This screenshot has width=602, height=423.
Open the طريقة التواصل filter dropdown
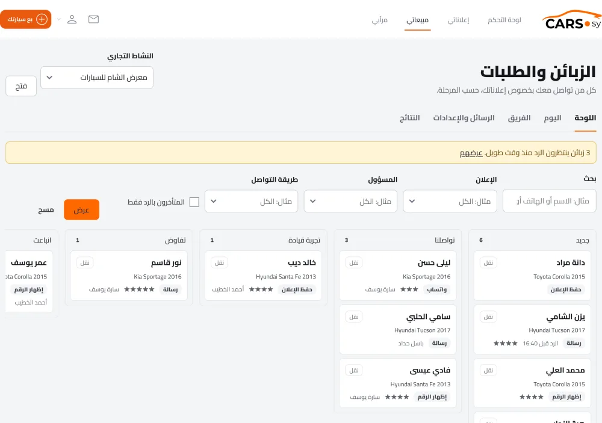pos(252,201)
